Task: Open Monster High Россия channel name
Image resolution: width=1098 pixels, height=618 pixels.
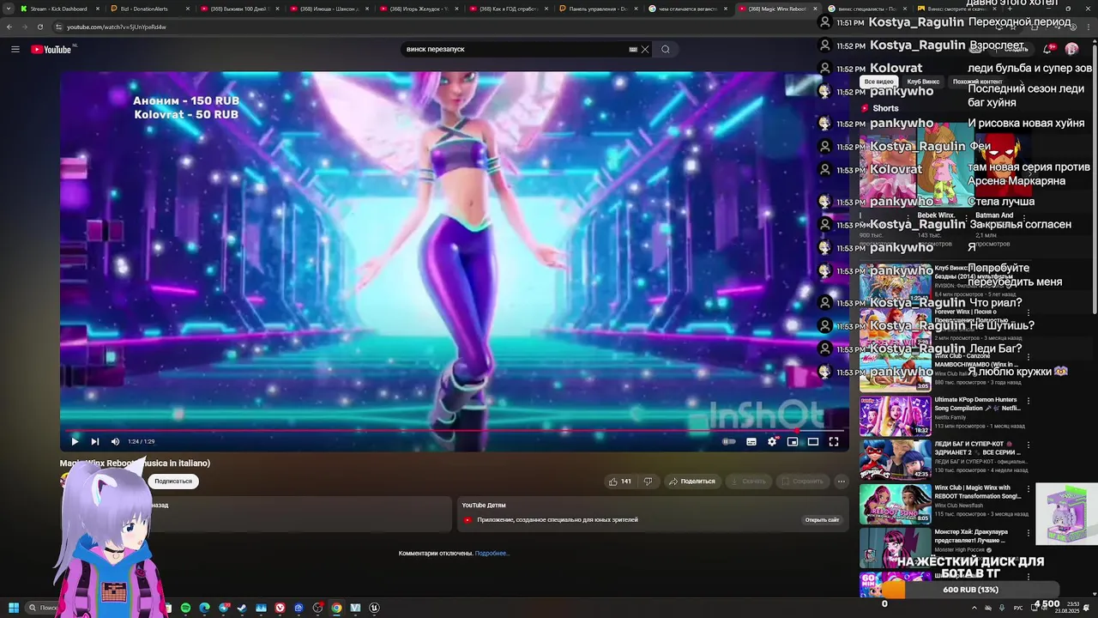Action: click(960, 549)
